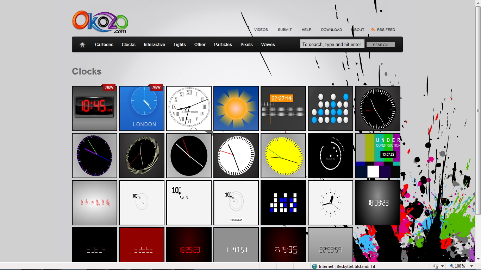Select the Roman numeral aBowman clock
Screen dimensions: 481x270
tap(189, 108)
